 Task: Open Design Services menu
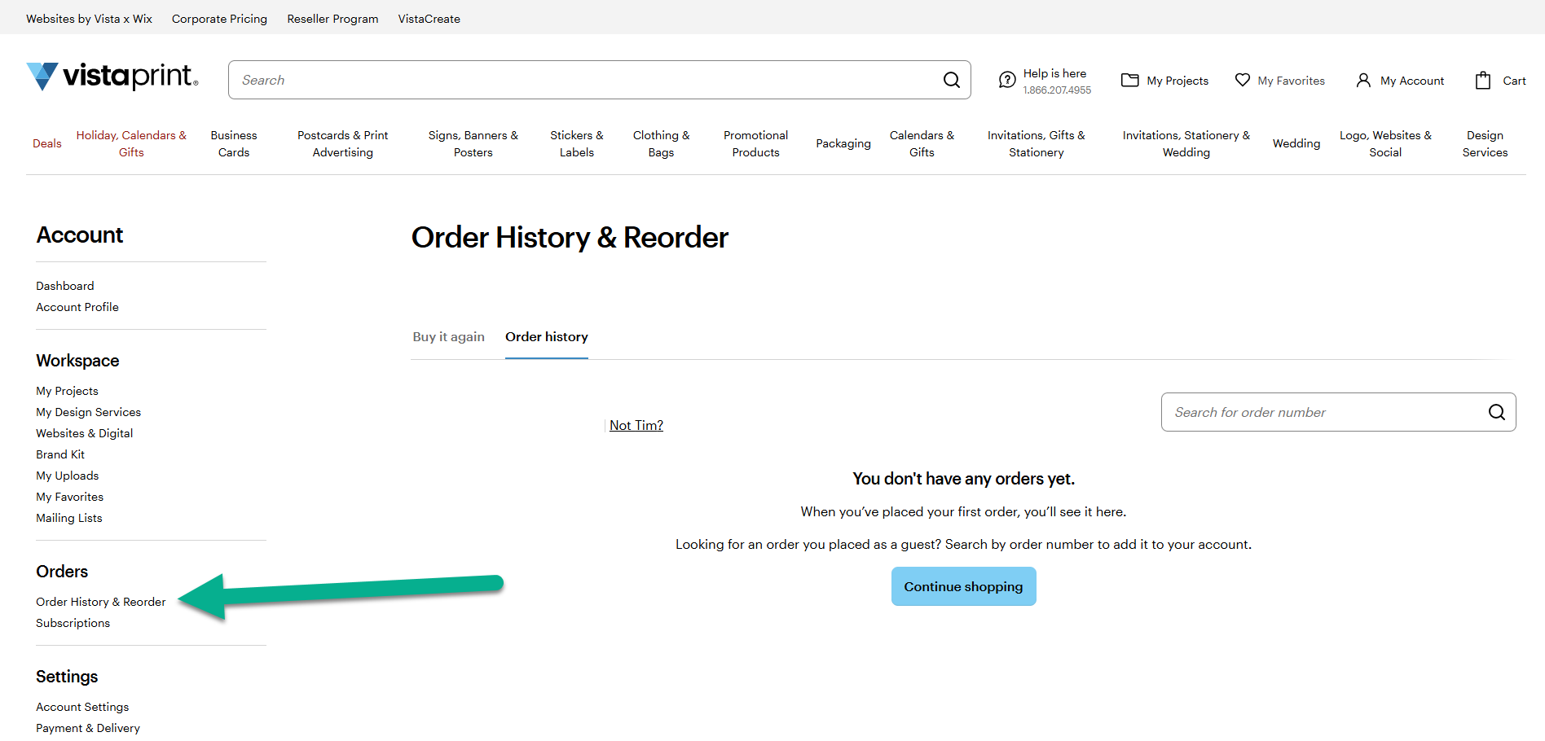1485,143
